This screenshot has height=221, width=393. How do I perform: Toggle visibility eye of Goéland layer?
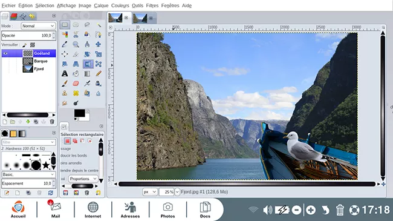coord(5,53)
